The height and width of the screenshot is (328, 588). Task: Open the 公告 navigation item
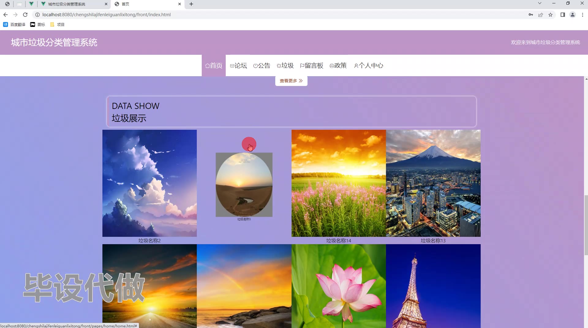[x=262, y=65]
